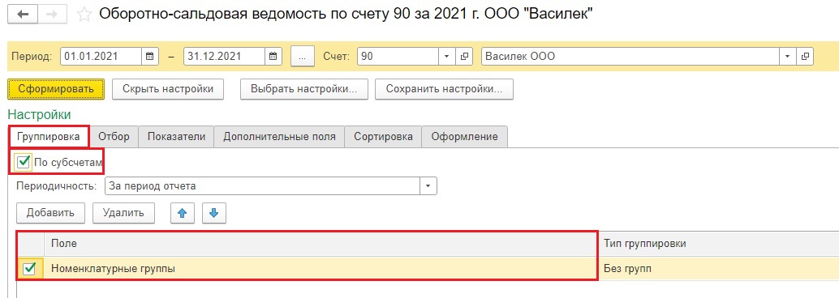The image size is (839, 298).
Task: Open calendar for end date 31.12.2021
Action: [273, 56]
